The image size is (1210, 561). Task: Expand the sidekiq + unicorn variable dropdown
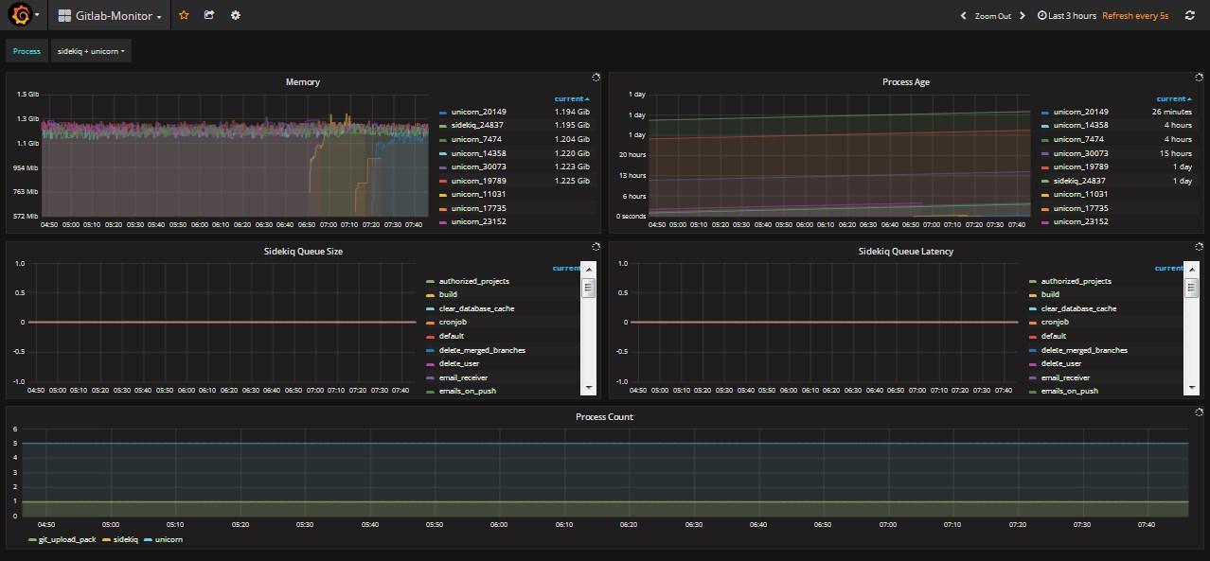click(91, 51)
